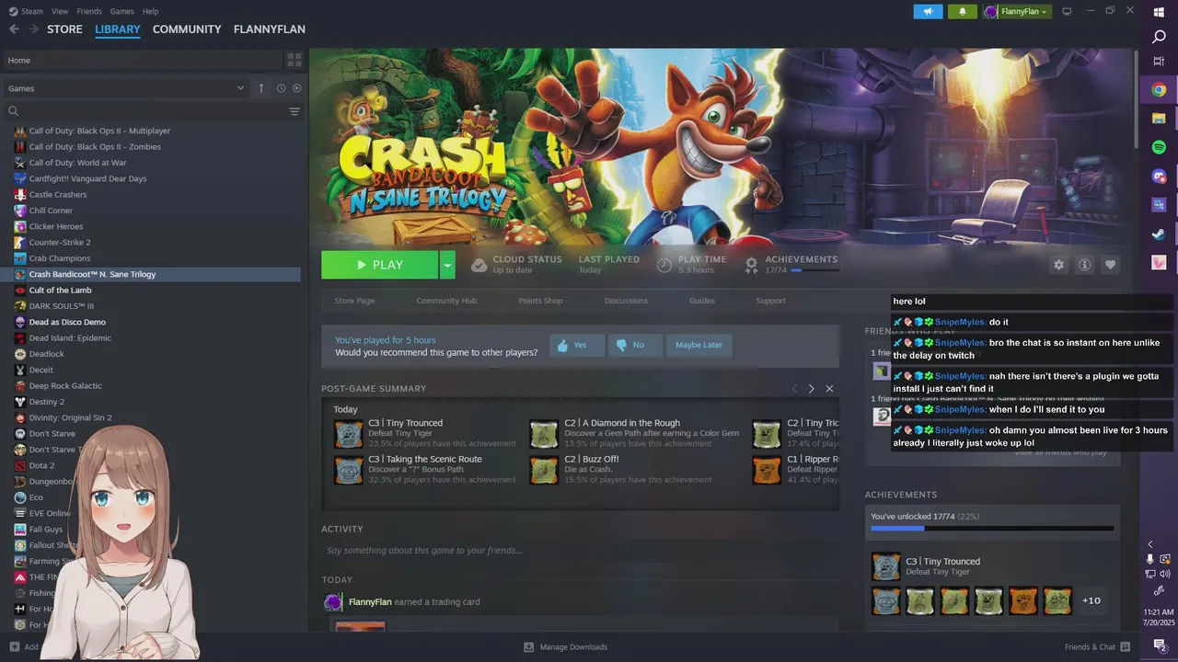1178x662 pixels.
Task: Open the Chrome icon in Windows taskbar
Action: coord(1159,90)
